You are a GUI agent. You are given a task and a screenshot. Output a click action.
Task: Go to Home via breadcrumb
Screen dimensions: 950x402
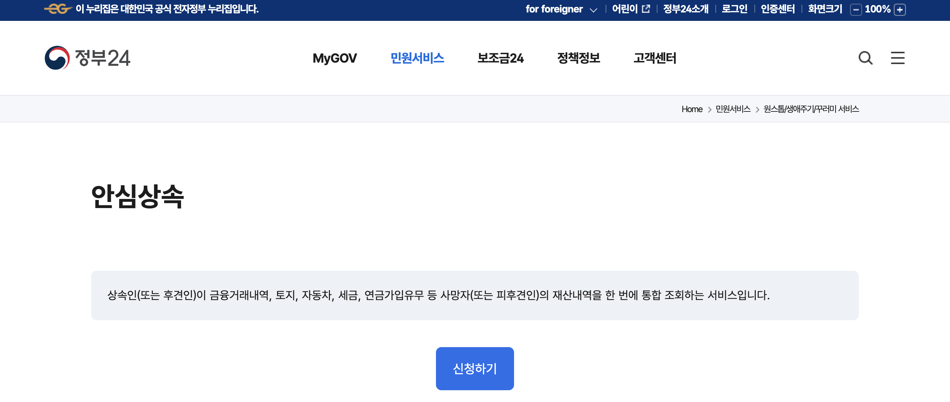pos(692,109)
